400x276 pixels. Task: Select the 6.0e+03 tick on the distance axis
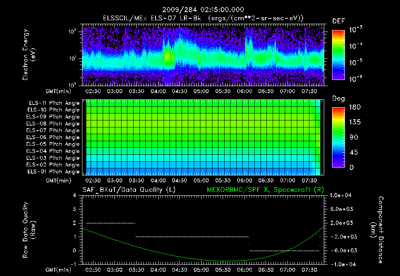341,209
